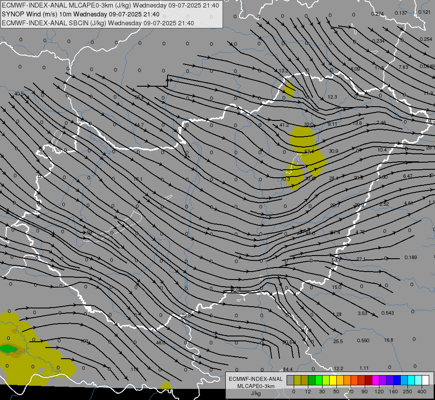Click the map value 46.0

[161, 343]
